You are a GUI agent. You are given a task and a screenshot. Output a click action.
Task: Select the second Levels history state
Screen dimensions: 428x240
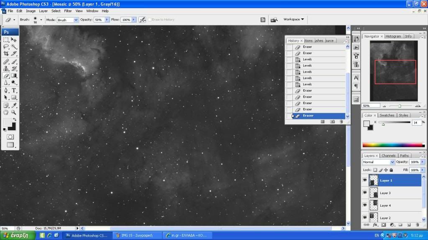pos(307,66)
